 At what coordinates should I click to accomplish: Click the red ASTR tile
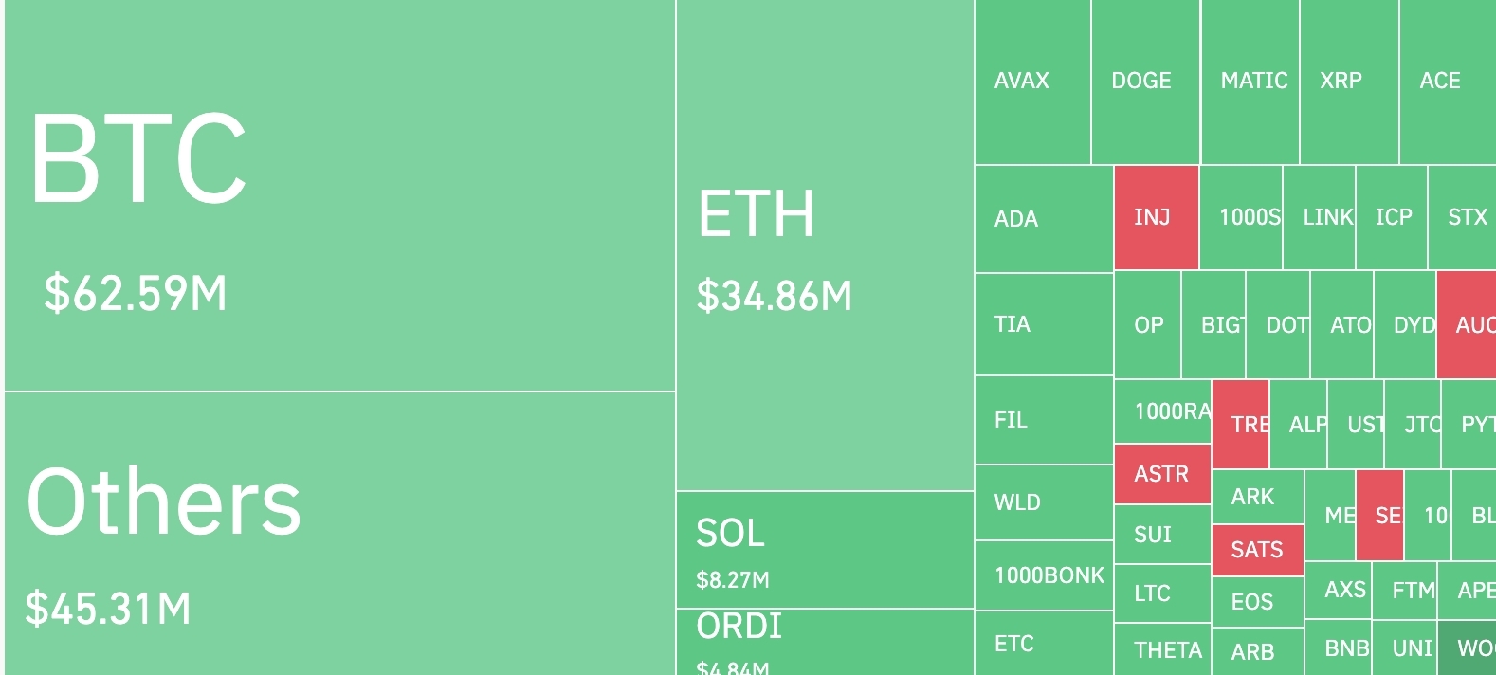point(1162,474)
